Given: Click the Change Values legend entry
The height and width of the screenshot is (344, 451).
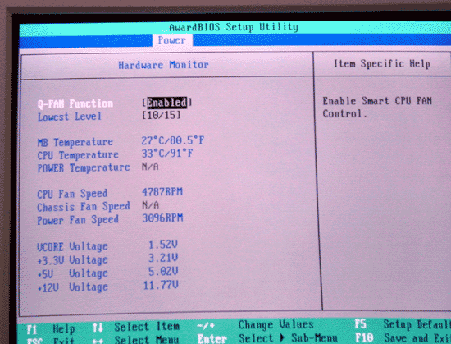Looking at the screenshot, I should point(276,325).
